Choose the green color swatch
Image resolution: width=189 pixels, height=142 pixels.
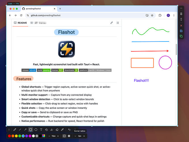click(x=20, y=136)
